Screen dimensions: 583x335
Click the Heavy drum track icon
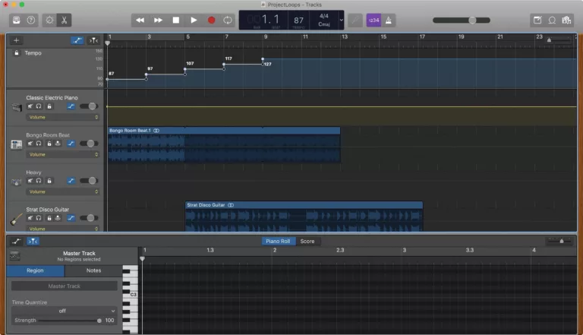pyautogui.click(x=17, y=182)
